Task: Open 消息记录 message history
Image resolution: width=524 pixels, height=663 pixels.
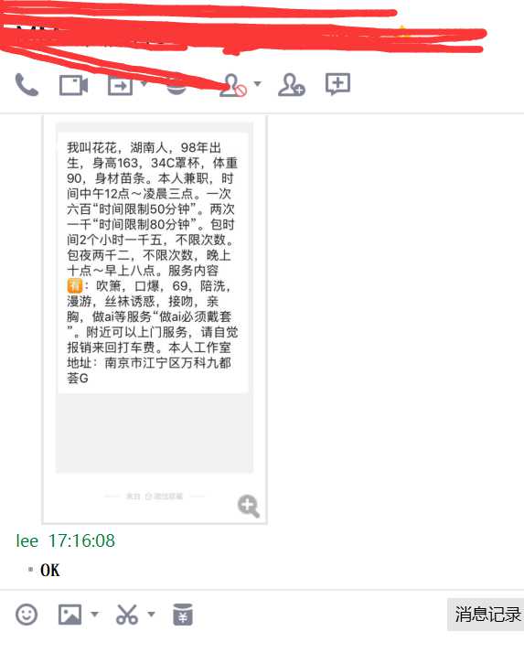Action: point(487,615)
